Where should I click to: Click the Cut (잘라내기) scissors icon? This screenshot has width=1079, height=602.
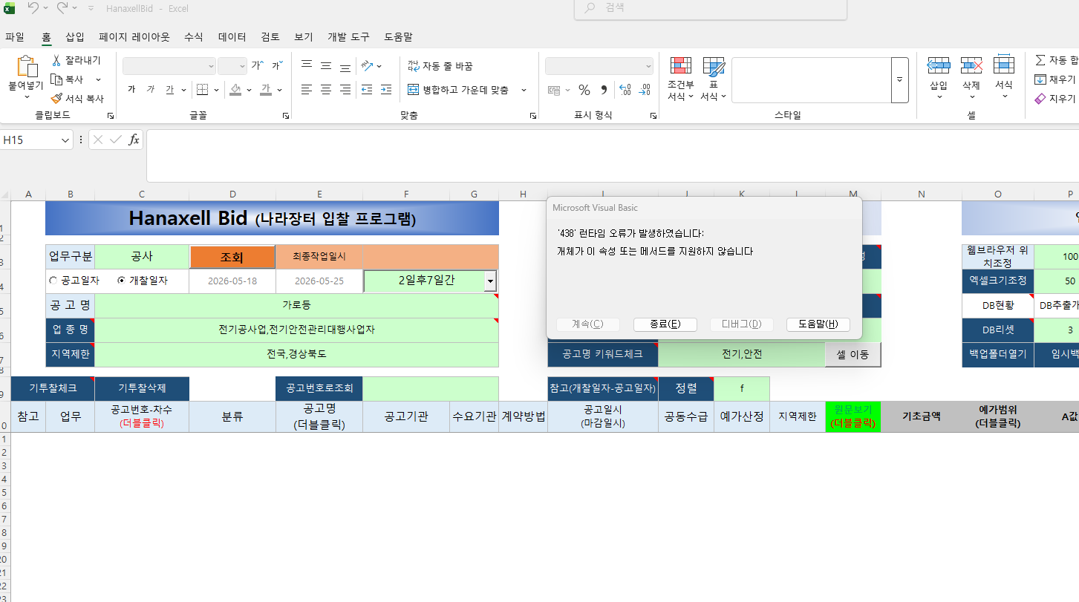pos(56,60)
